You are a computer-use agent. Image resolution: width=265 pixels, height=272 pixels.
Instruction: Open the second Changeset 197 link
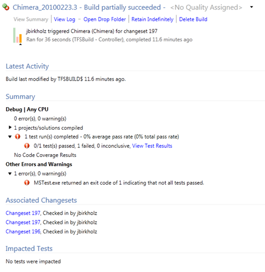[x=23, y=222]
